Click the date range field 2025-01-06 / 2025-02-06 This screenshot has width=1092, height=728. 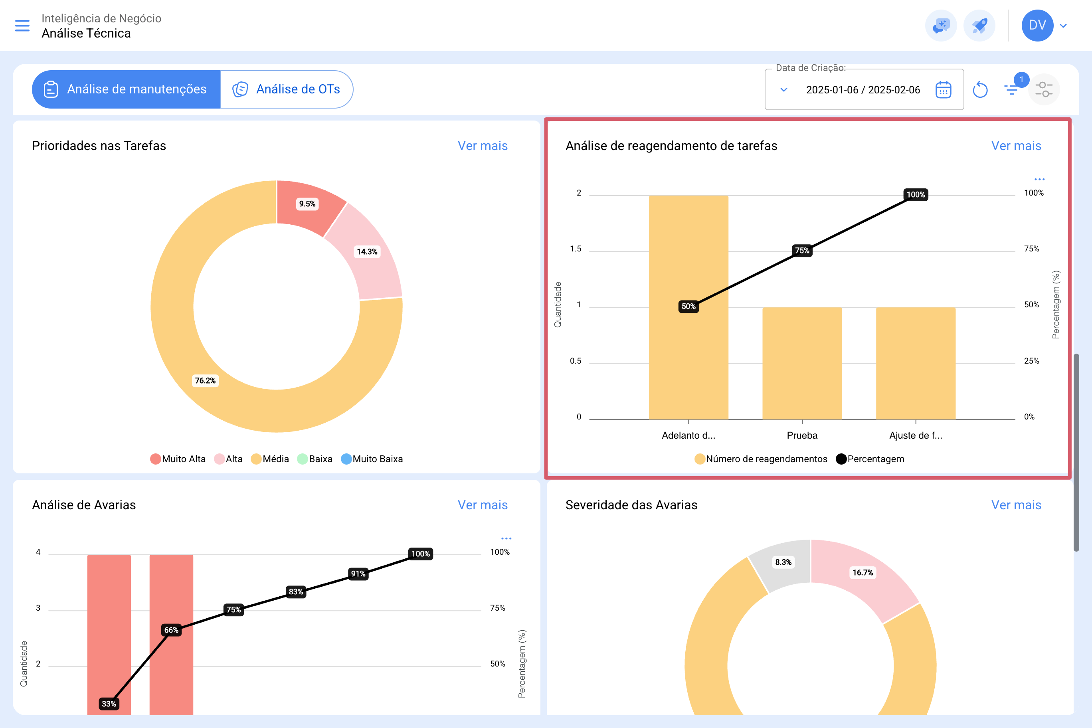coord(863,90)
